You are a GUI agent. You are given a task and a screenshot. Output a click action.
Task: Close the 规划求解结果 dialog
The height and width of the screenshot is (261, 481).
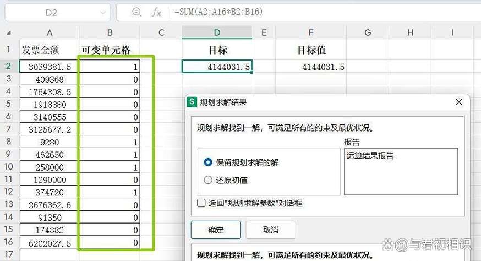coord(459,102)
